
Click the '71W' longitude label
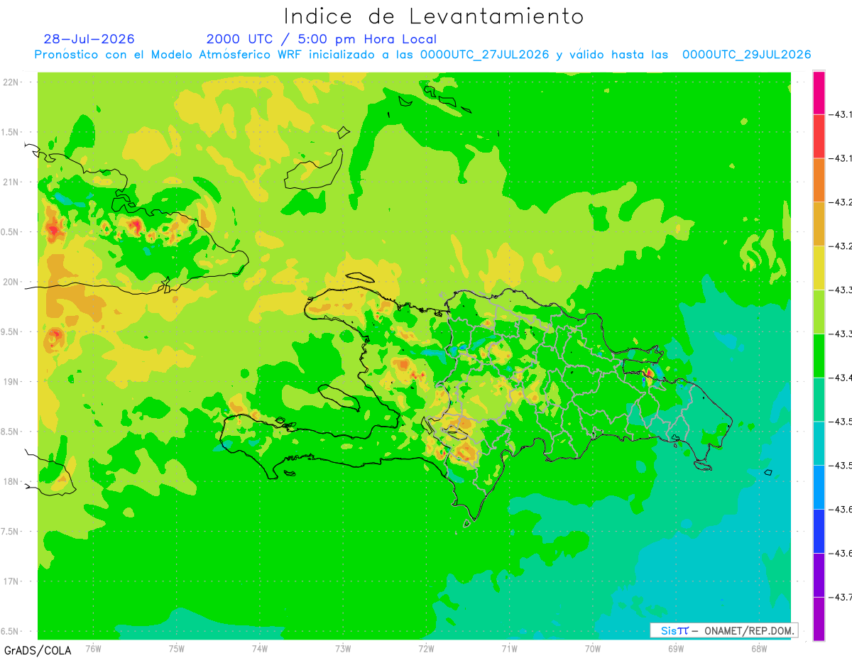509,648
